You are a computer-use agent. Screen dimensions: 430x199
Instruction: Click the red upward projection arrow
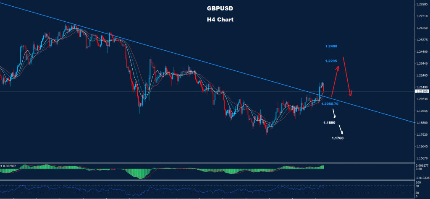(x=335, y=82)
